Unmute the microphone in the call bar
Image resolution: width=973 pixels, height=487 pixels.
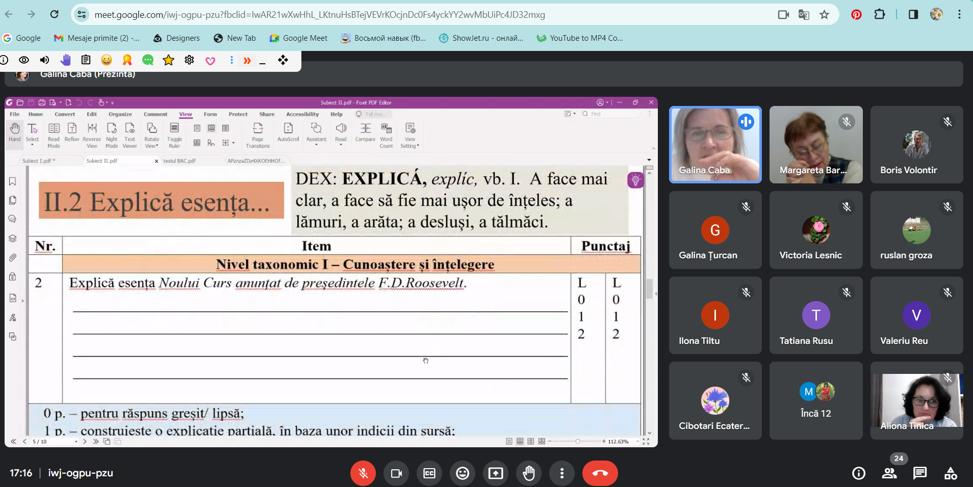click(363, 473)
